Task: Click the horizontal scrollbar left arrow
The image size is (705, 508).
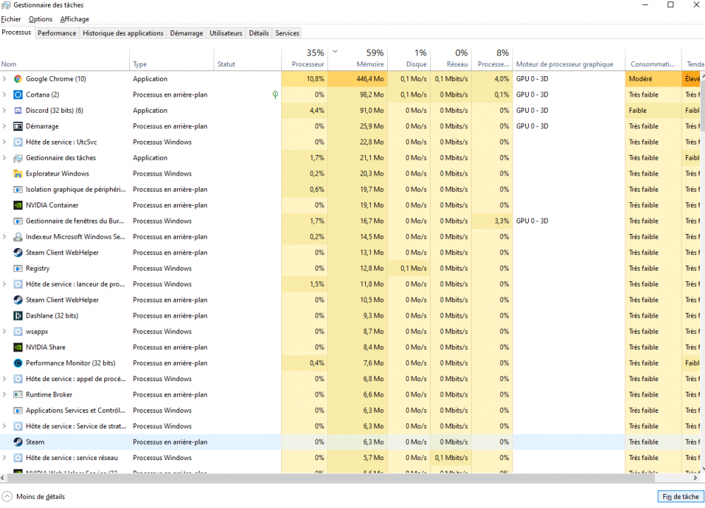Action: [3, 478]
